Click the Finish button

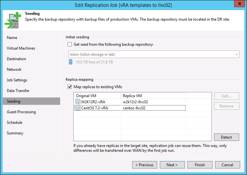pyautogui.click(x=200, y=165)
